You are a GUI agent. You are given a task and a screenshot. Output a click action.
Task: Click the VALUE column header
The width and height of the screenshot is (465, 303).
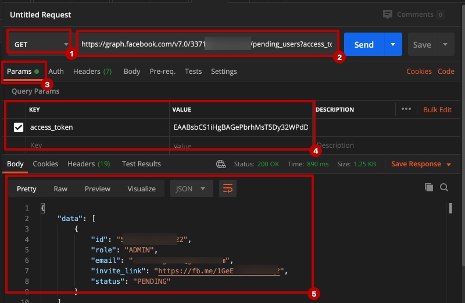point(181,109)
